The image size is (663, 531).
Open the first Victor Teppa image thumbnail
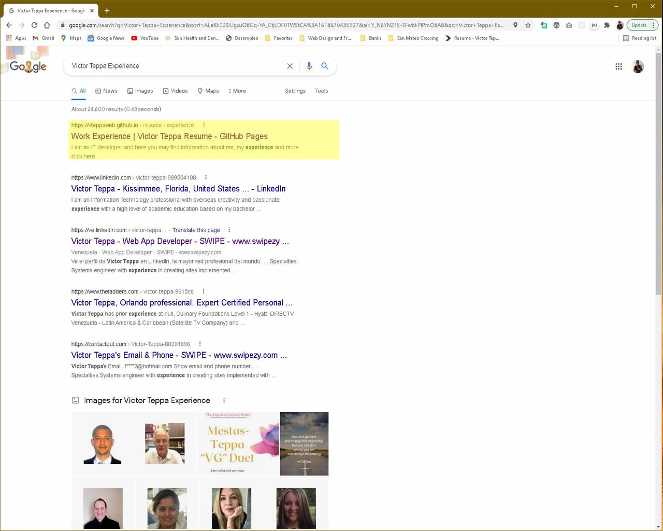click(103, 443)
